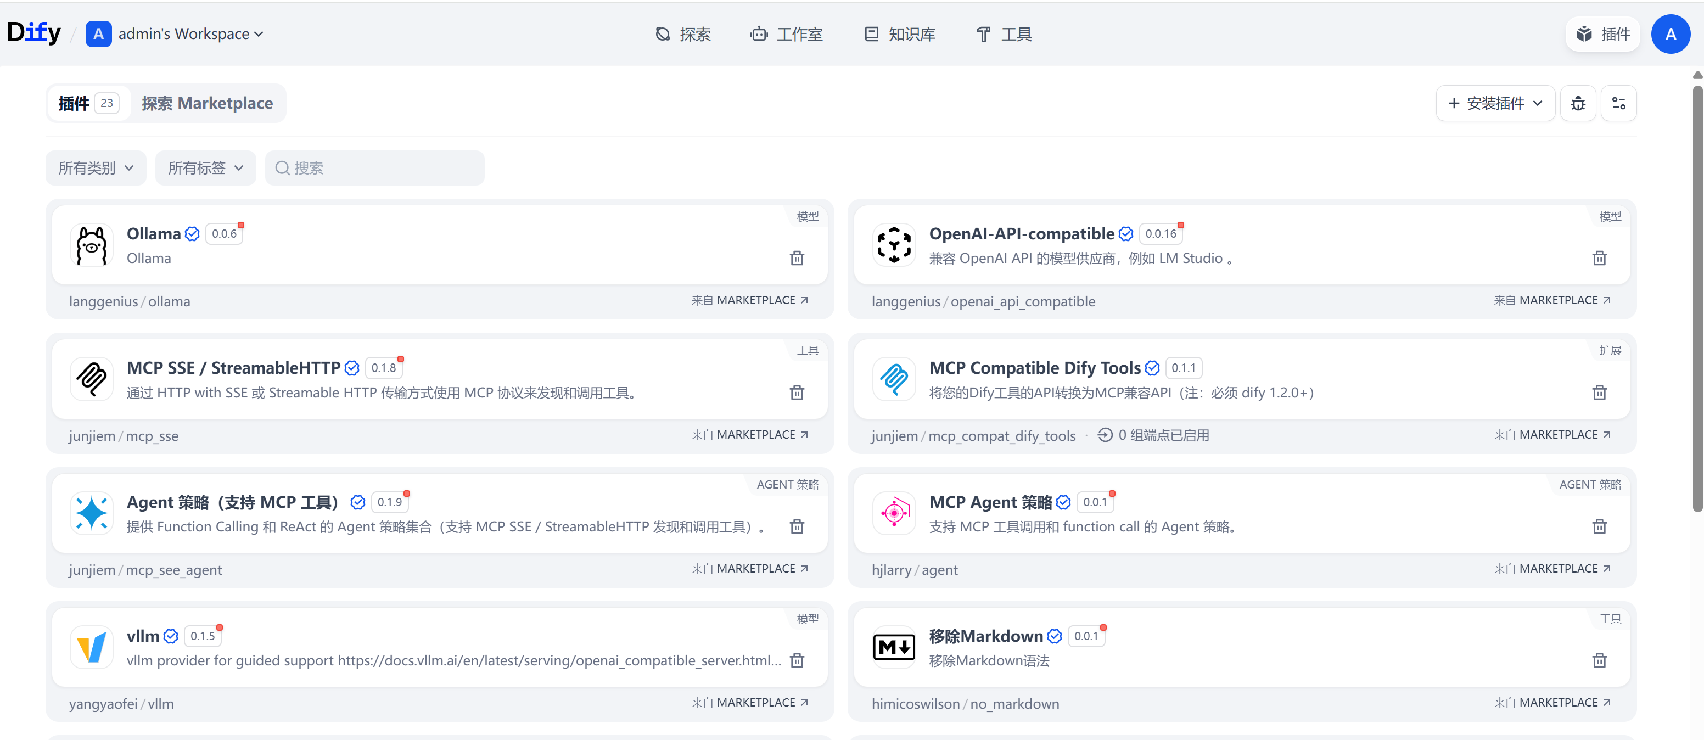Expand the 所有标签 filter
1704x740 pixels.
(x=206, y=168)
